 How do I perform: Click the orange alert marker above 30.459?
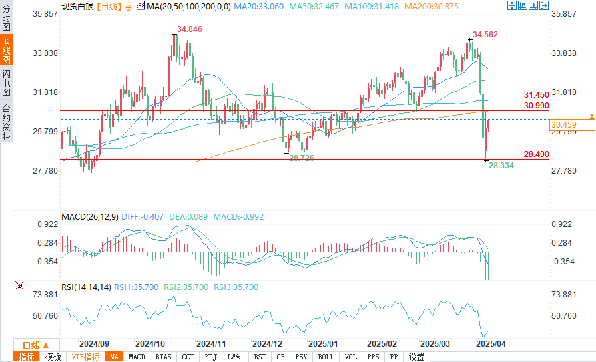[592, 116]
